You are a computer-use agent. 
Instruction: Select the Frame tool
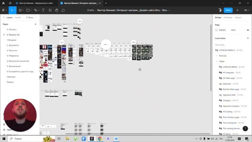coord(20,10)
